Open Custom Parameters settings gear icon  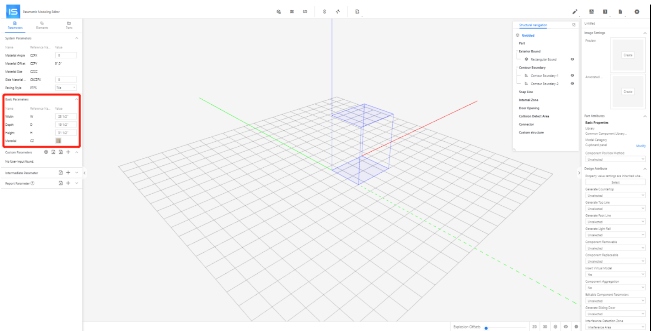[46, 152]
